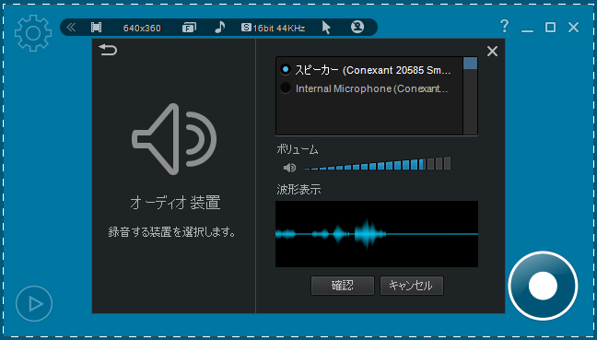Select the 640x360 resolution setting
The width and height of the screenshot is (597, 340).
[142, 29]
